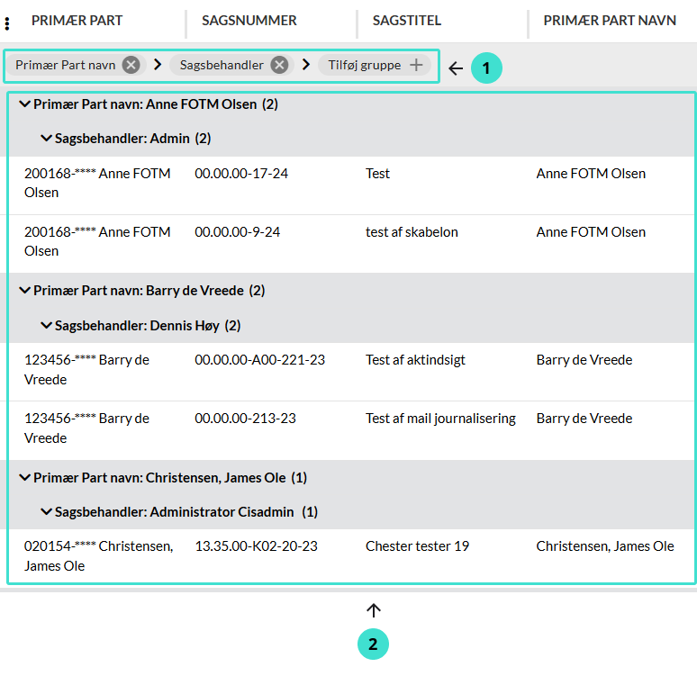Collapse the Sagsbehandler: Admin subgroup
The height and width of the screenshot is (676, 697).
46,139
